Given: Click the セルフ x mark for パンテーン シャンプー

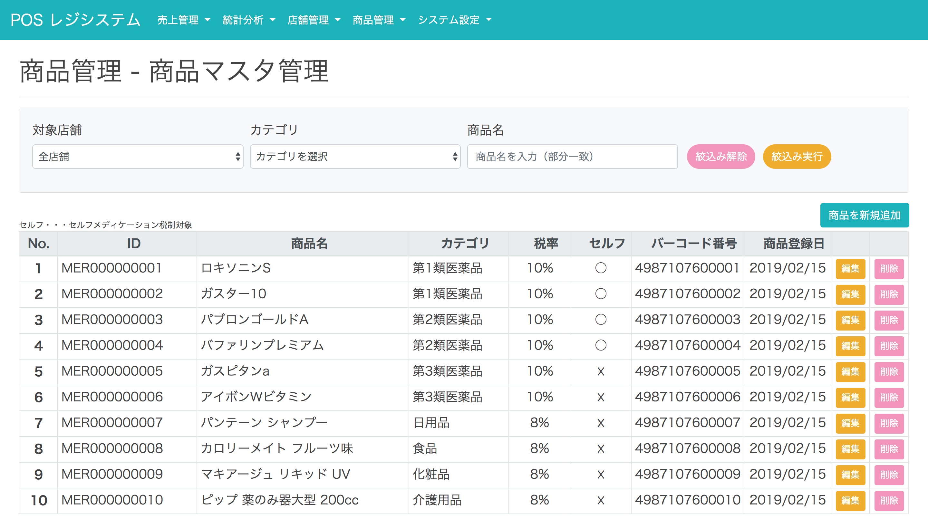Looking at the screenshot, I should (x=601, y=423).
